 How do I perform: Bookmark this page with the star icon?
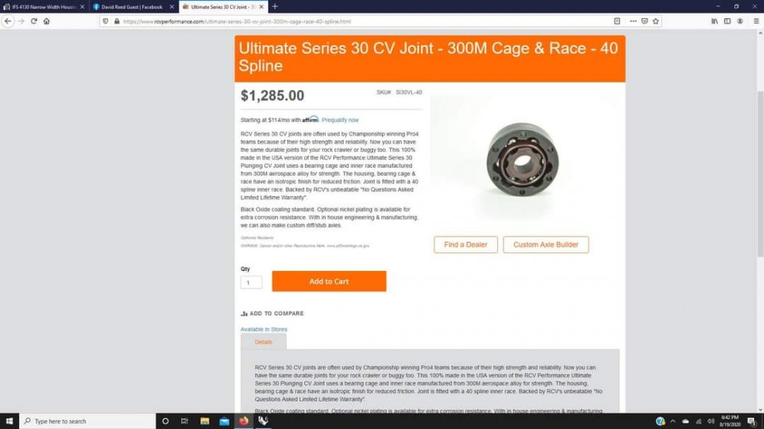(x=656, y=21)
